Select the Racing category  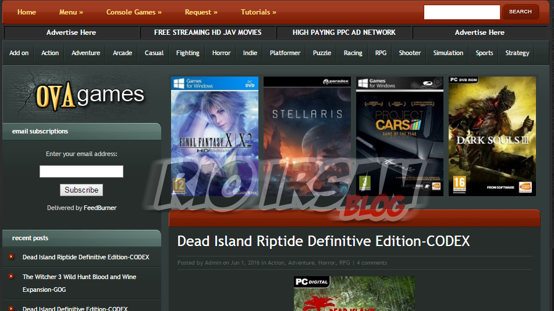coord(353,53)
